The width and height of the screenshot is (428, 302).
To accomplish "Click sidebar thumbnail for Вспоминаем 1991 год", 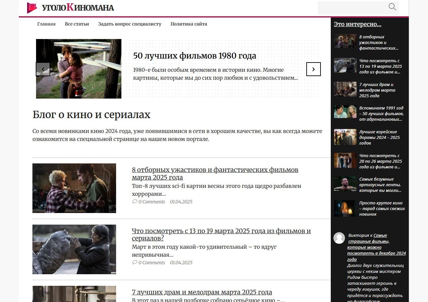I will pos(345,112).
